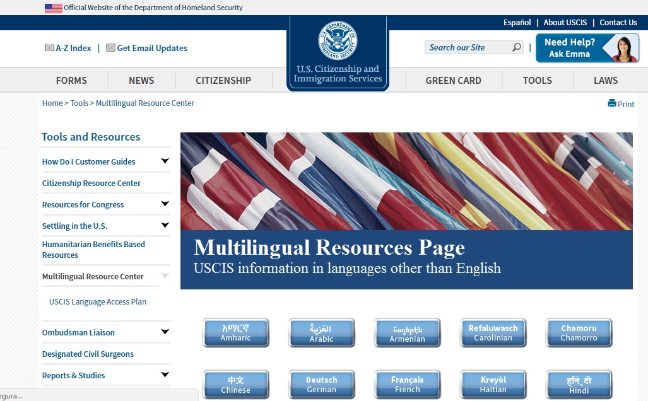Image resolution: width=648 pixels, height=401 pixels.
Task: Open the GREEN CARD menu
Action: [453, 81]
